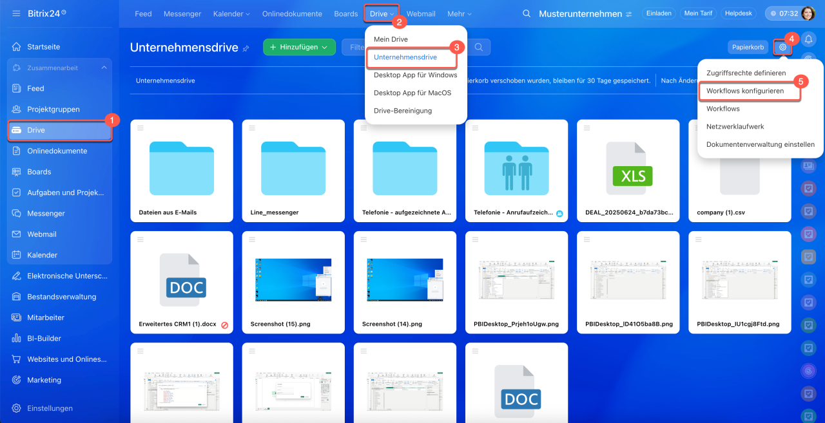
Task: Click settings icon next to Musterunternehmen
Action: coord(629,14)
